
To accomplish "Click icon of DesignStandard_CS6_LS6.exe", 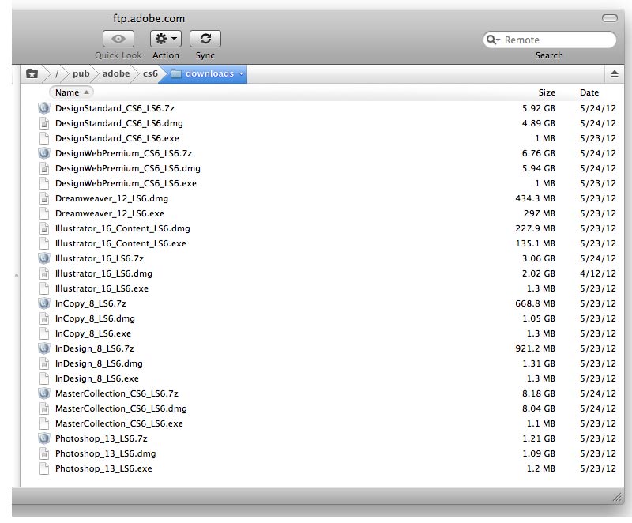I will pos(44,138).
